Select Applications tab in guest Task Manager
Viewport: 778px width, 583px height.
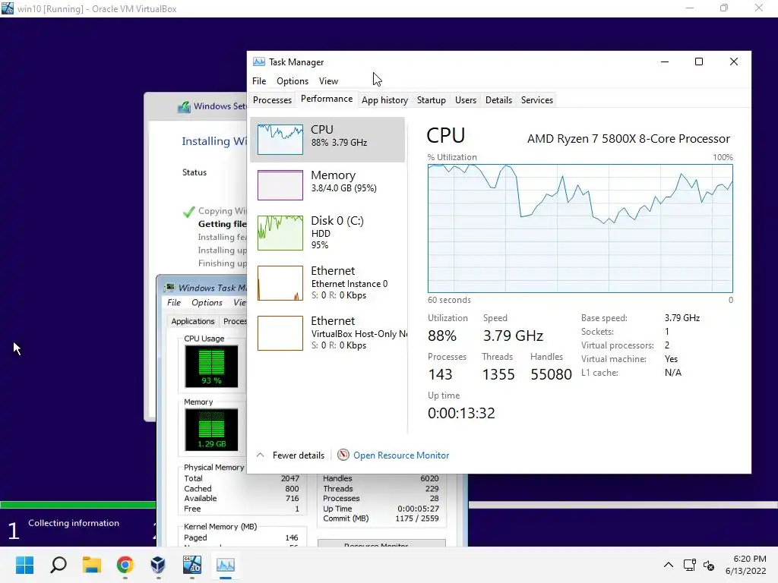192,321
